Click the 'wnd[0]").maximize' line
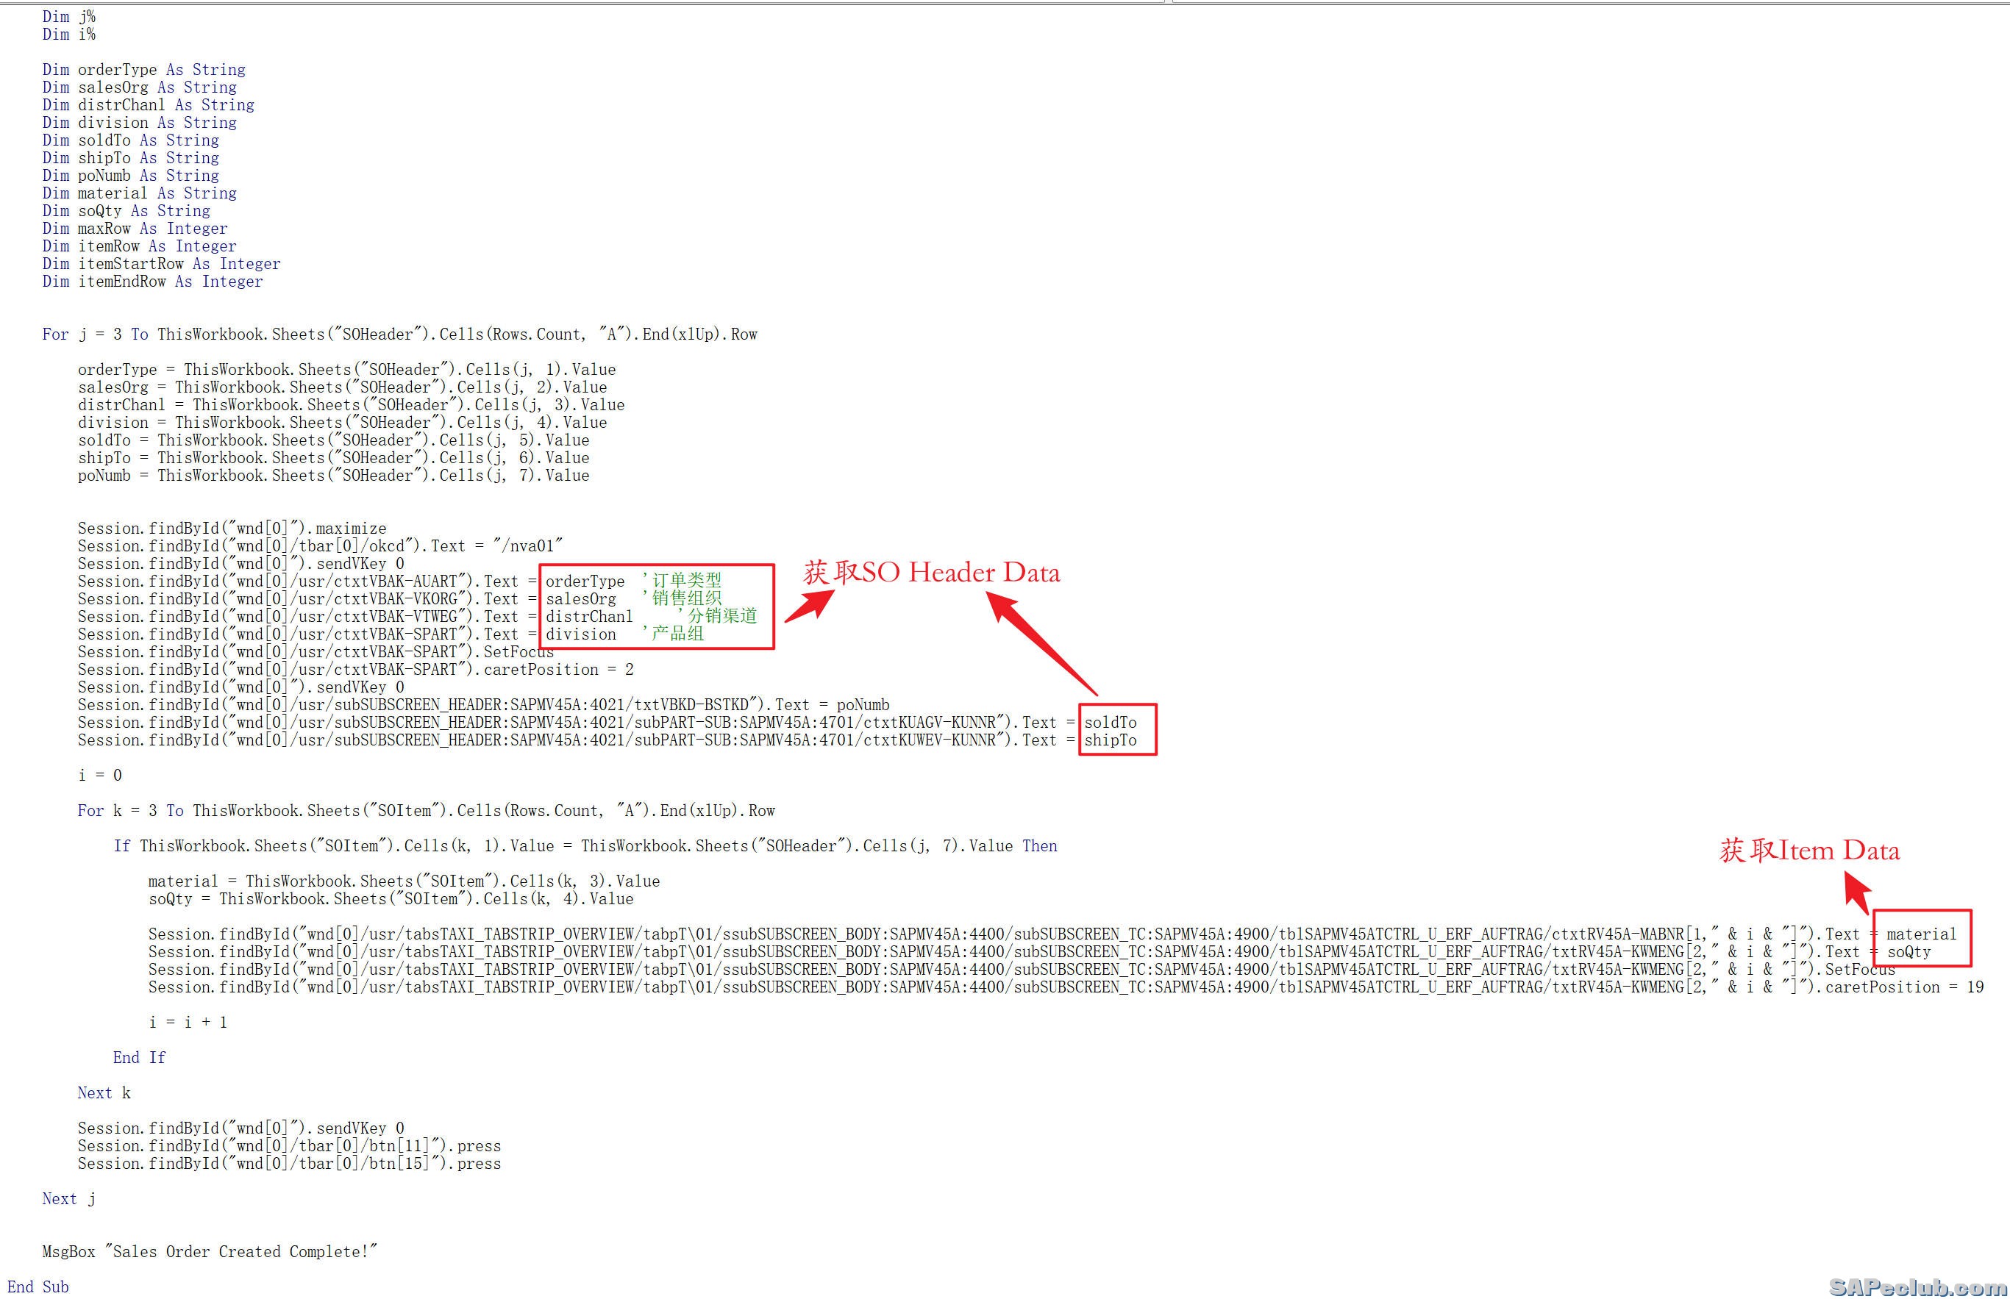Viewport: 2010px width, 1299px height. click(232, 529)
